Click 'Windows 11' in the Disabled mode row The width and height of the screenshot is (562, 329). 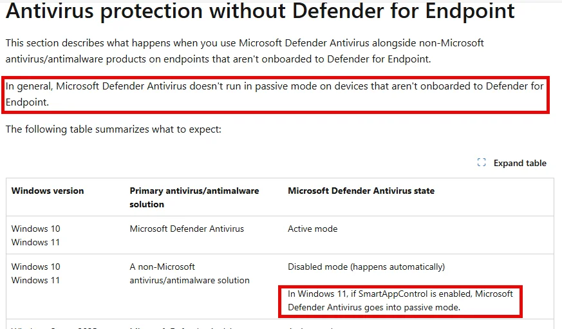(35, 280)
